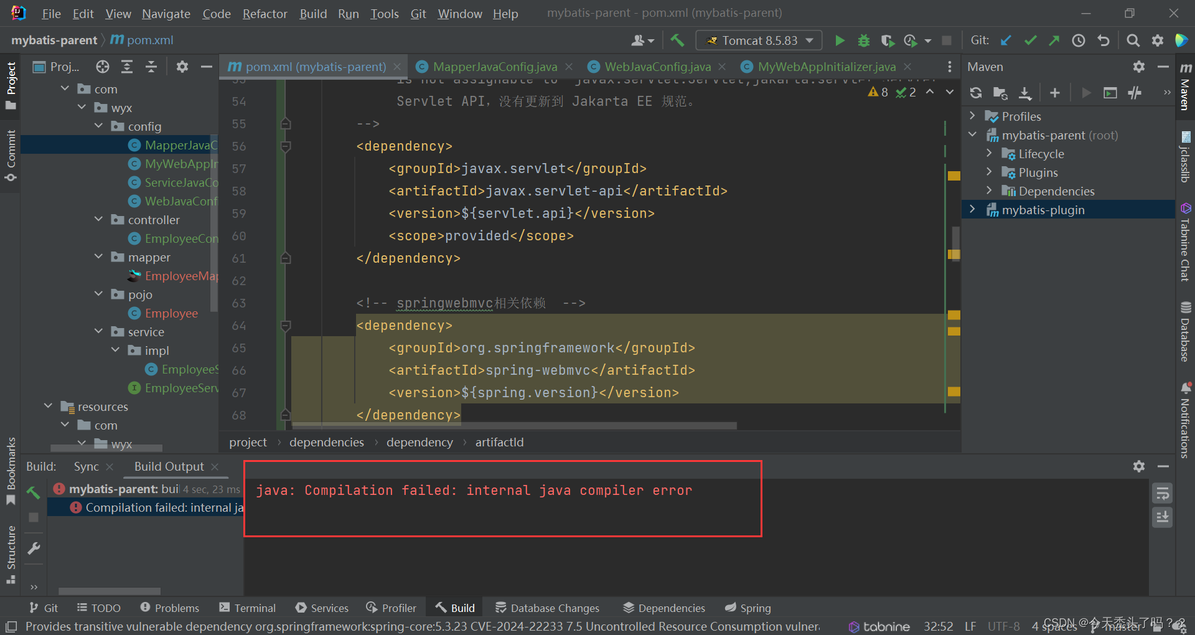Commit changes with the green checkmark icon
The width and height of the screenshot is (1195, 635).
(x=1030, y=40)
